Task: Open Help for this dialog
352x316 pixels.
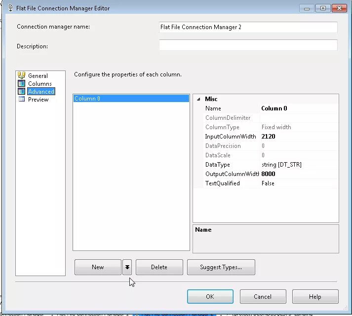Action: tap(315, 296)
